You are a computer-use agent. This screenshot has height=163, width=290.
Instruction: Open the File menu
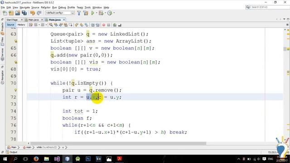pos(3,8)
